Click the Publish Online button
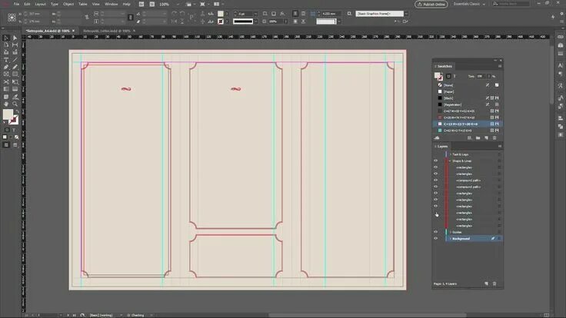The height and width of the screenshot is (318, 566). [x=431, y=5]
